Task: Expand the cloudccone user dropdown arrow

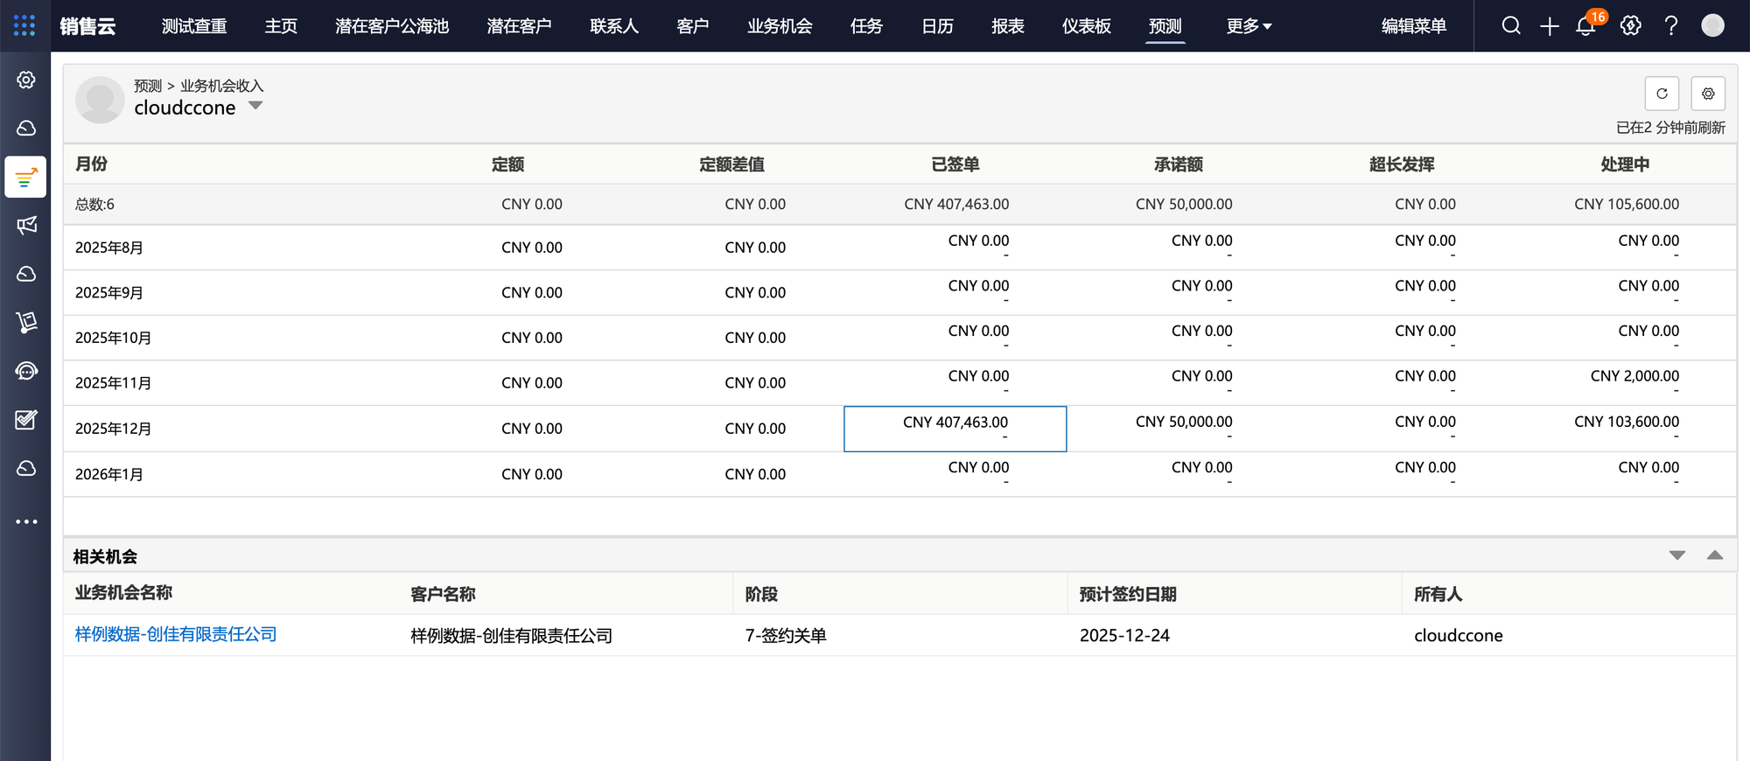Action: pos(255,106)
